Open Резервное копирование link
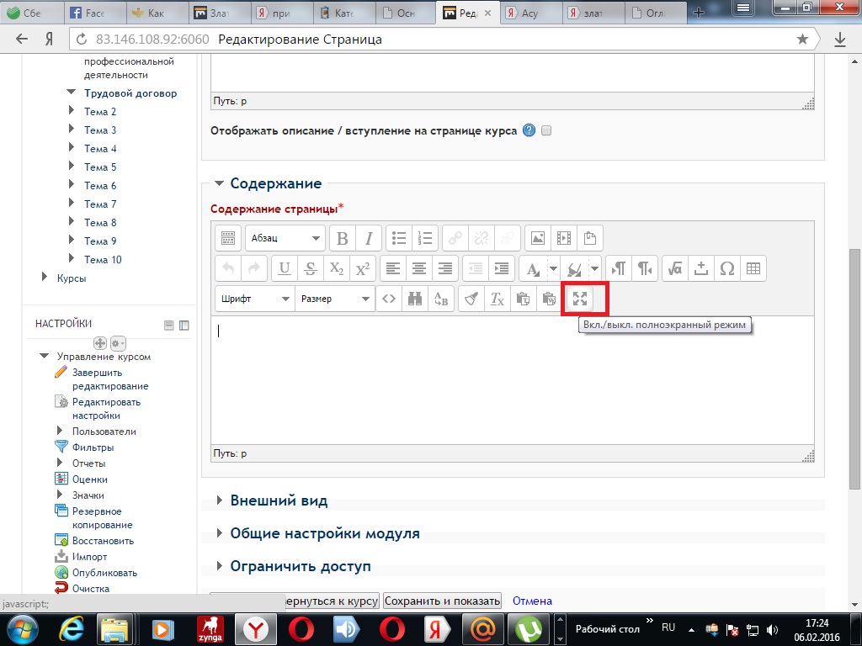The image size is (862, 646). point(102,518)
